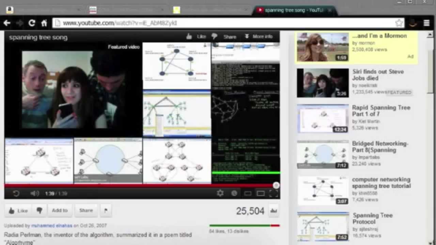Open the '...and I'm a Mormon' ad video title
The width and height of the screenshot is (436, 245).
[379, 36]
